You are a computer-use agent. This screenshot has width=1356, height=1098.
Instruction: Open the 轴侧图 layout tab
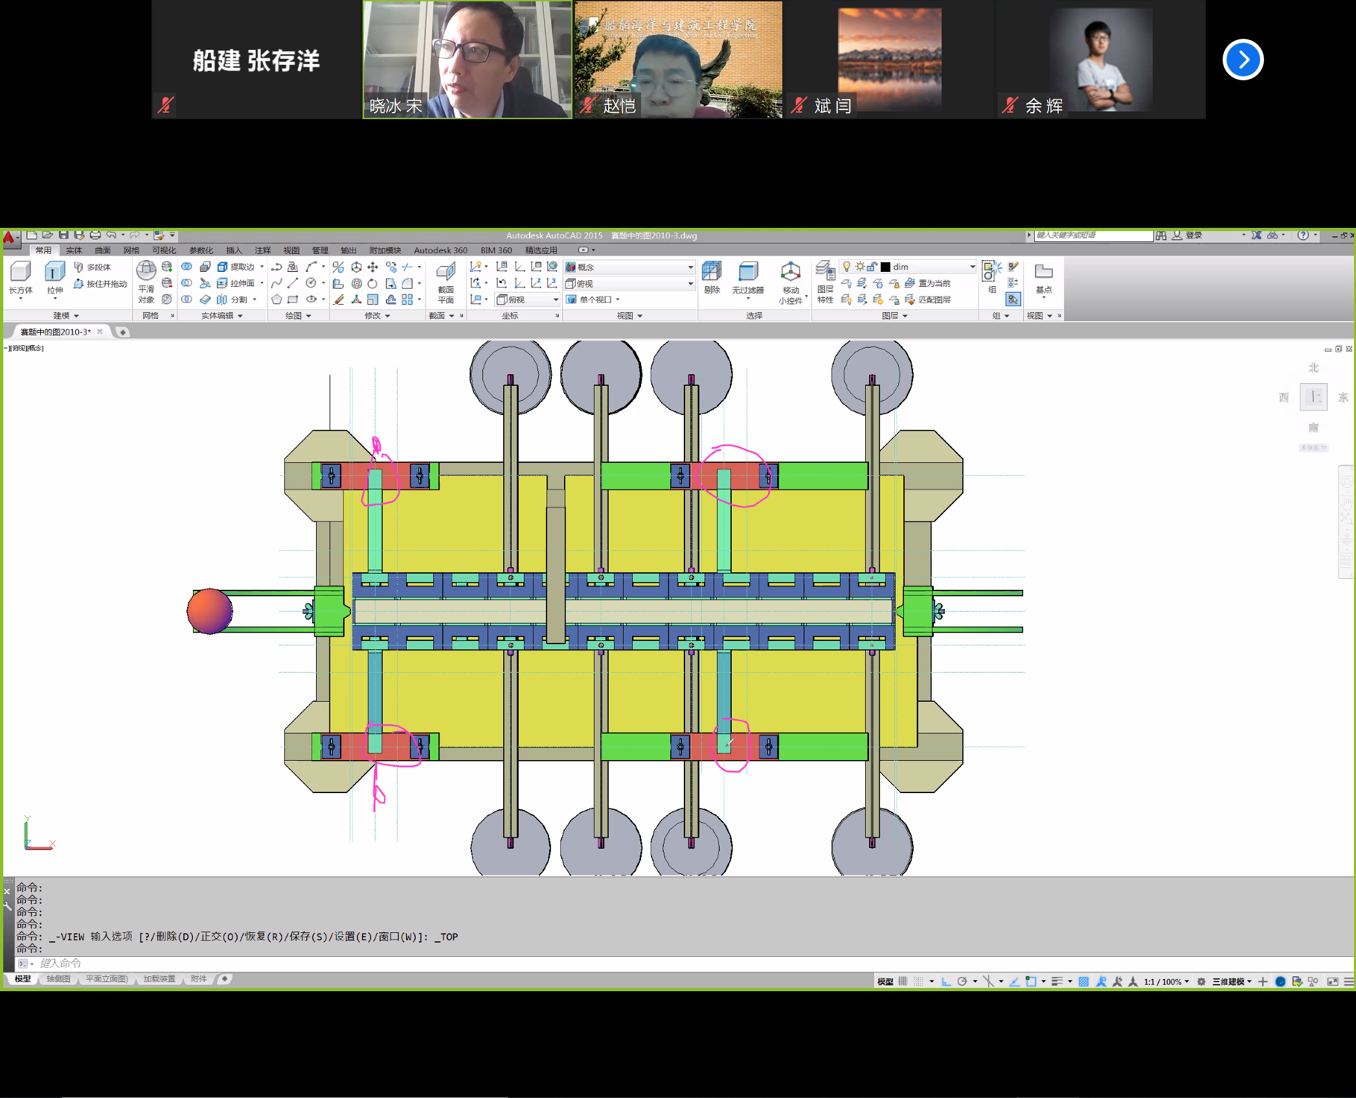click(58, 979)
